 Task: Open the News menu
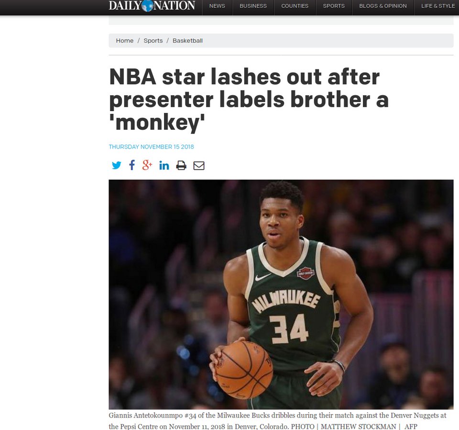pos(217,6)
